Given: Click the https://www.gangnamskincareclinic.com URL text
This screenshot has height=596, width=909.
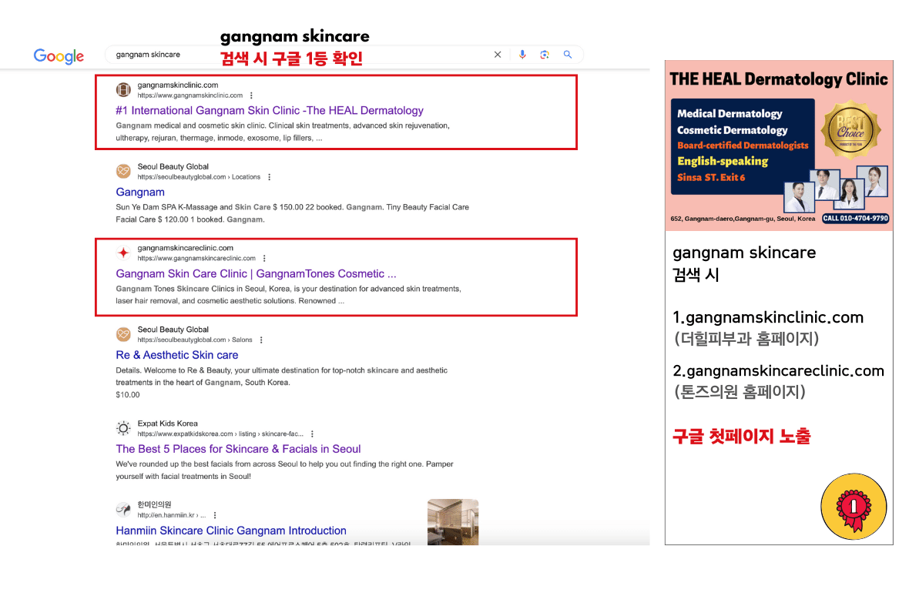Looking at the screenshot, I should 196,258.
